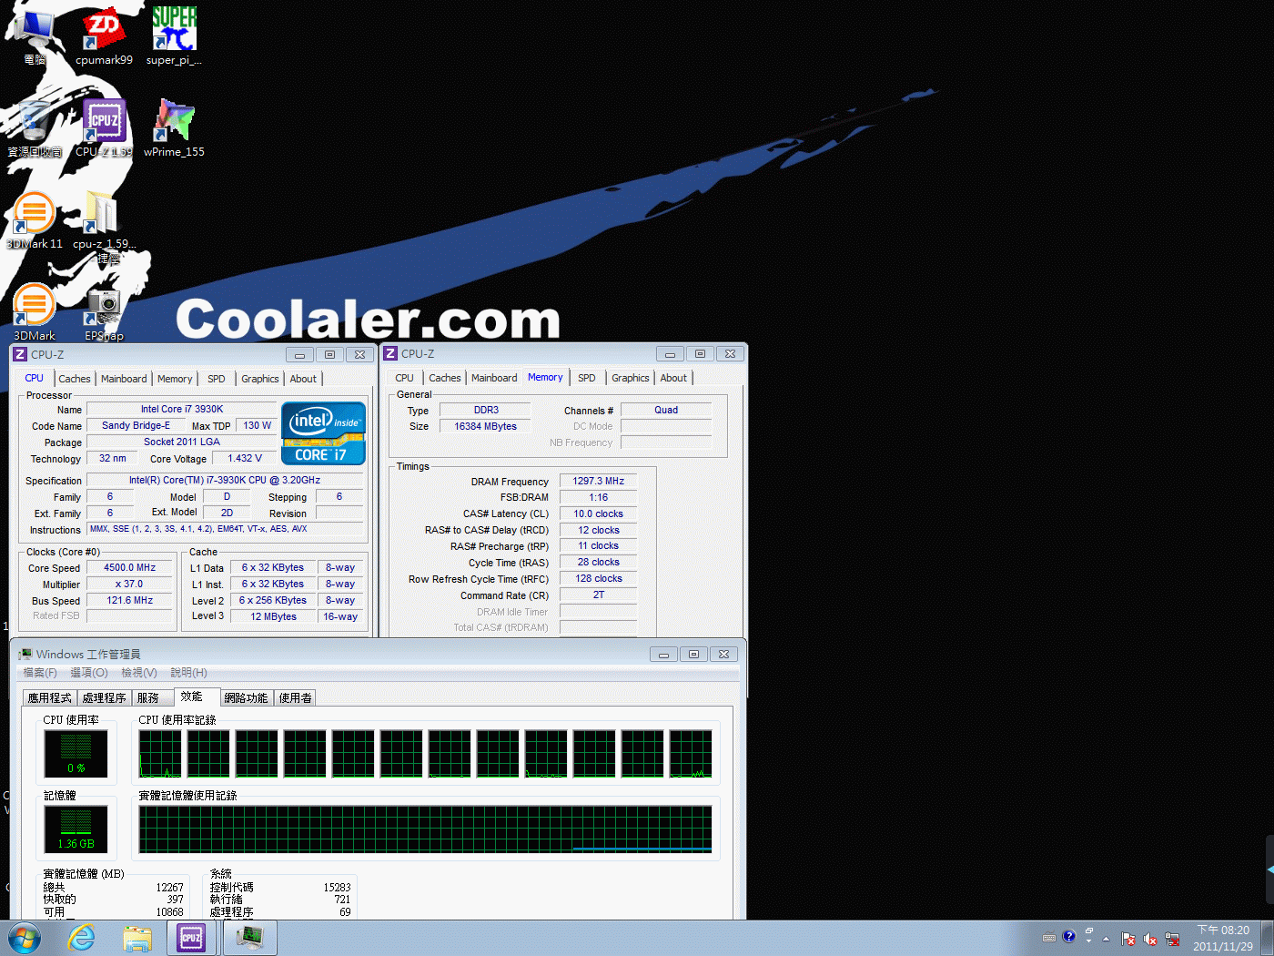
Task: Open About tab in right CPU-Z window
Action: coord(673,378)
